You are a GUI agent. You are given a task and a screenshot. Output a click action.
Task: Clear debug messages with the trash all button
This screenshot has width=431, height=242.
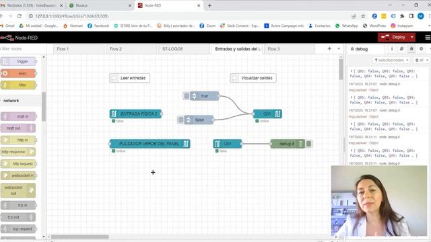pos(420,60)
